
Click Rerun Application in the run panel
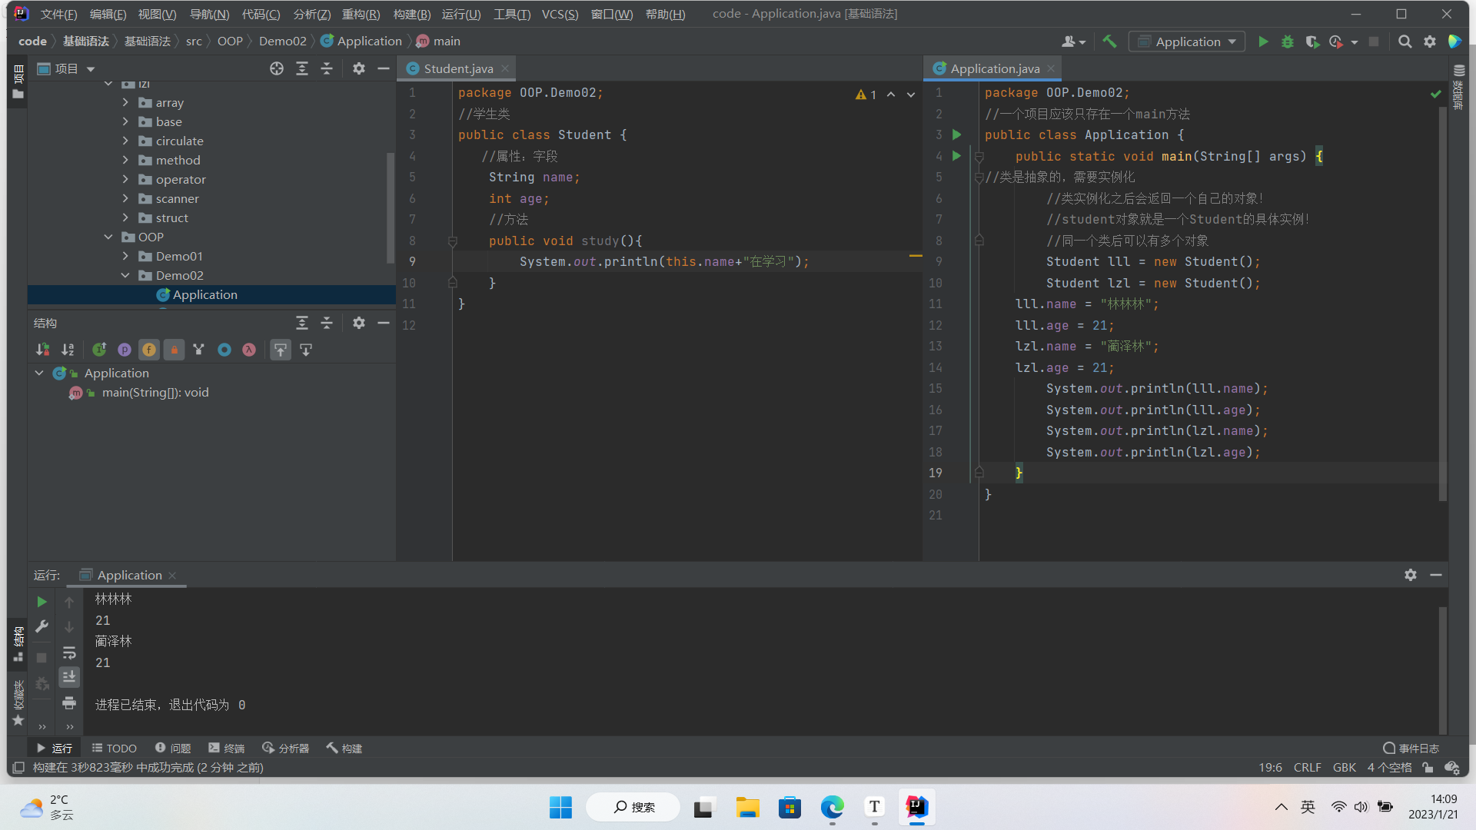(x=42, y=602)
